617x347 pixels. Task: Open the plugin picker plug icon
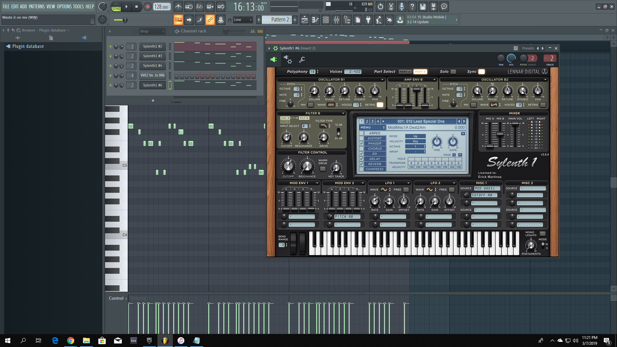point(368,20)
